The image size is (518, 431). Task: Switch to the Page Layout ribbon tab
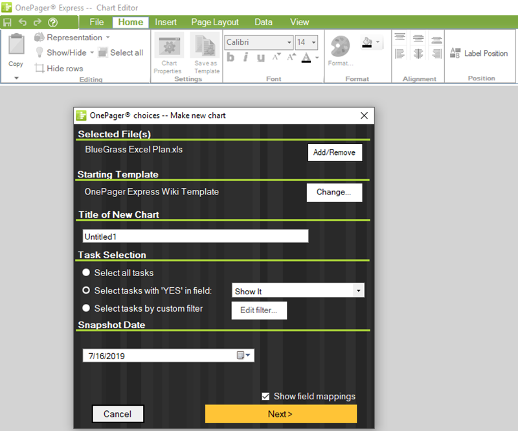[214, 21]
